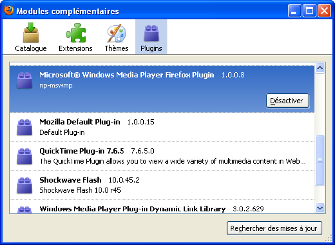
Task: Click the Windows Media Player Firefox Plugin brick icon
Action: (x=24, y=81)
